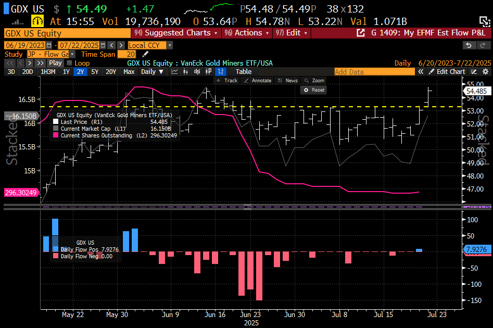Activate the Annotate tool
The image size is (493, 328).
258,81
